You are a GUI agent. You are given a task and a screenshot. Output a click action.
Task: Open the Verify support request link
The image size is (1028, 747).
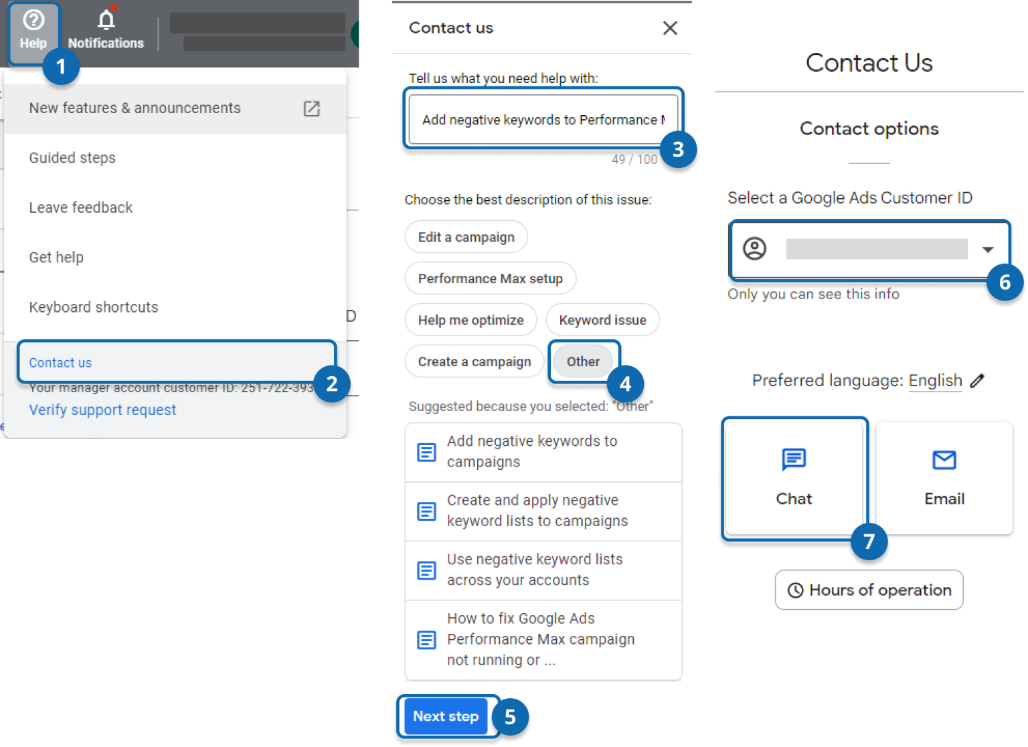(x=102, y=410)
